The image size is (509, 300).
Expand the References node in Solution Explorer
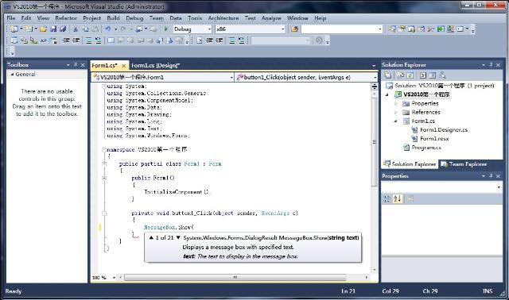point(396,112)
